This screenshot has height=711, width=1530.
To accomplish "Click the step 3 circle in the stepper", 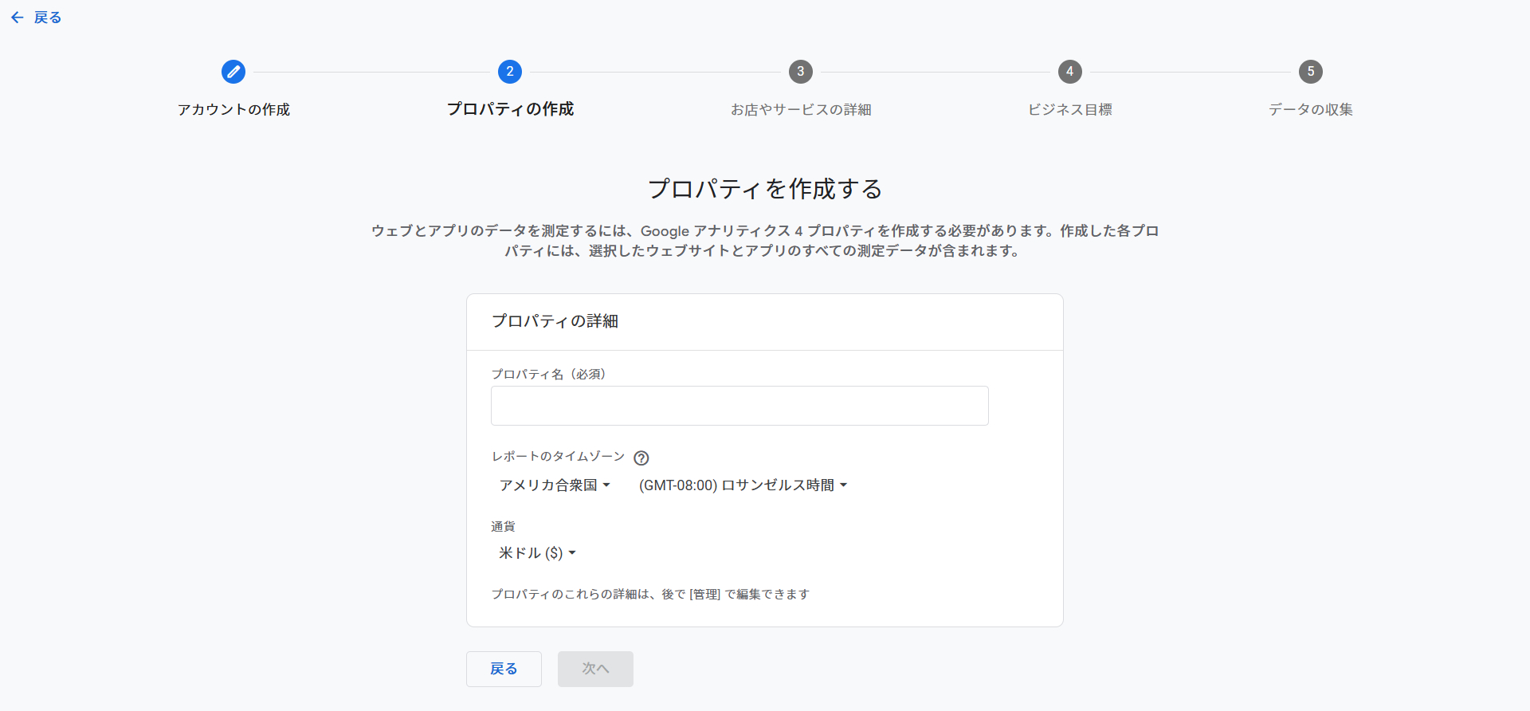I will (801, 72).
